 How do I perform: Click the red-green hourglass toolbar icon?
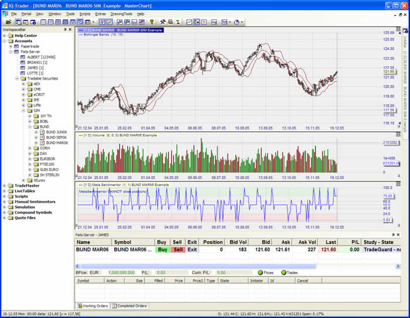click(178, 22)
